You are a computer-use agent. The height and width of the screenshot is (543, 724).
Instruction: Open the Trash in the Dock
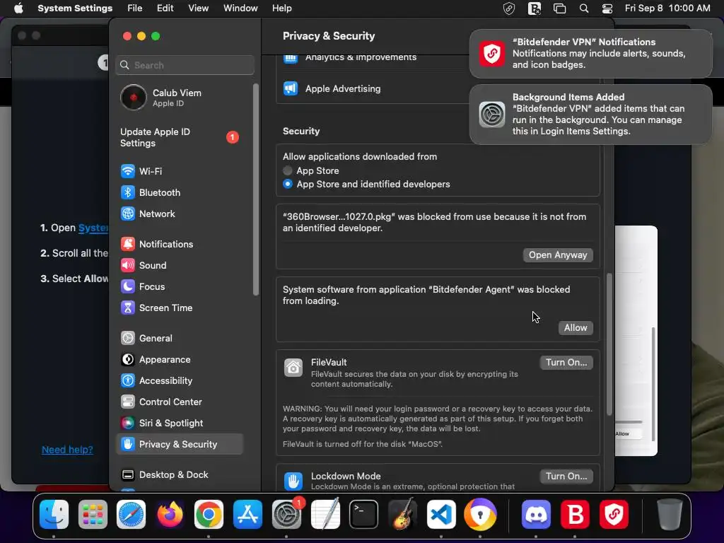tap(670, 515)
